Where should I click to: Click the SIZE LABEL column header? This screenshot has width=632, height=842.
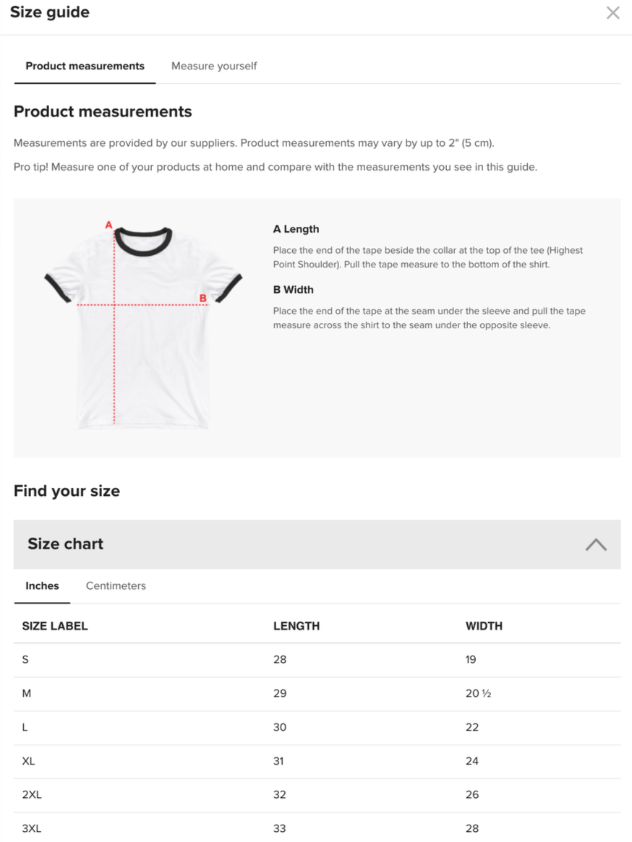(x=55, y=626)
